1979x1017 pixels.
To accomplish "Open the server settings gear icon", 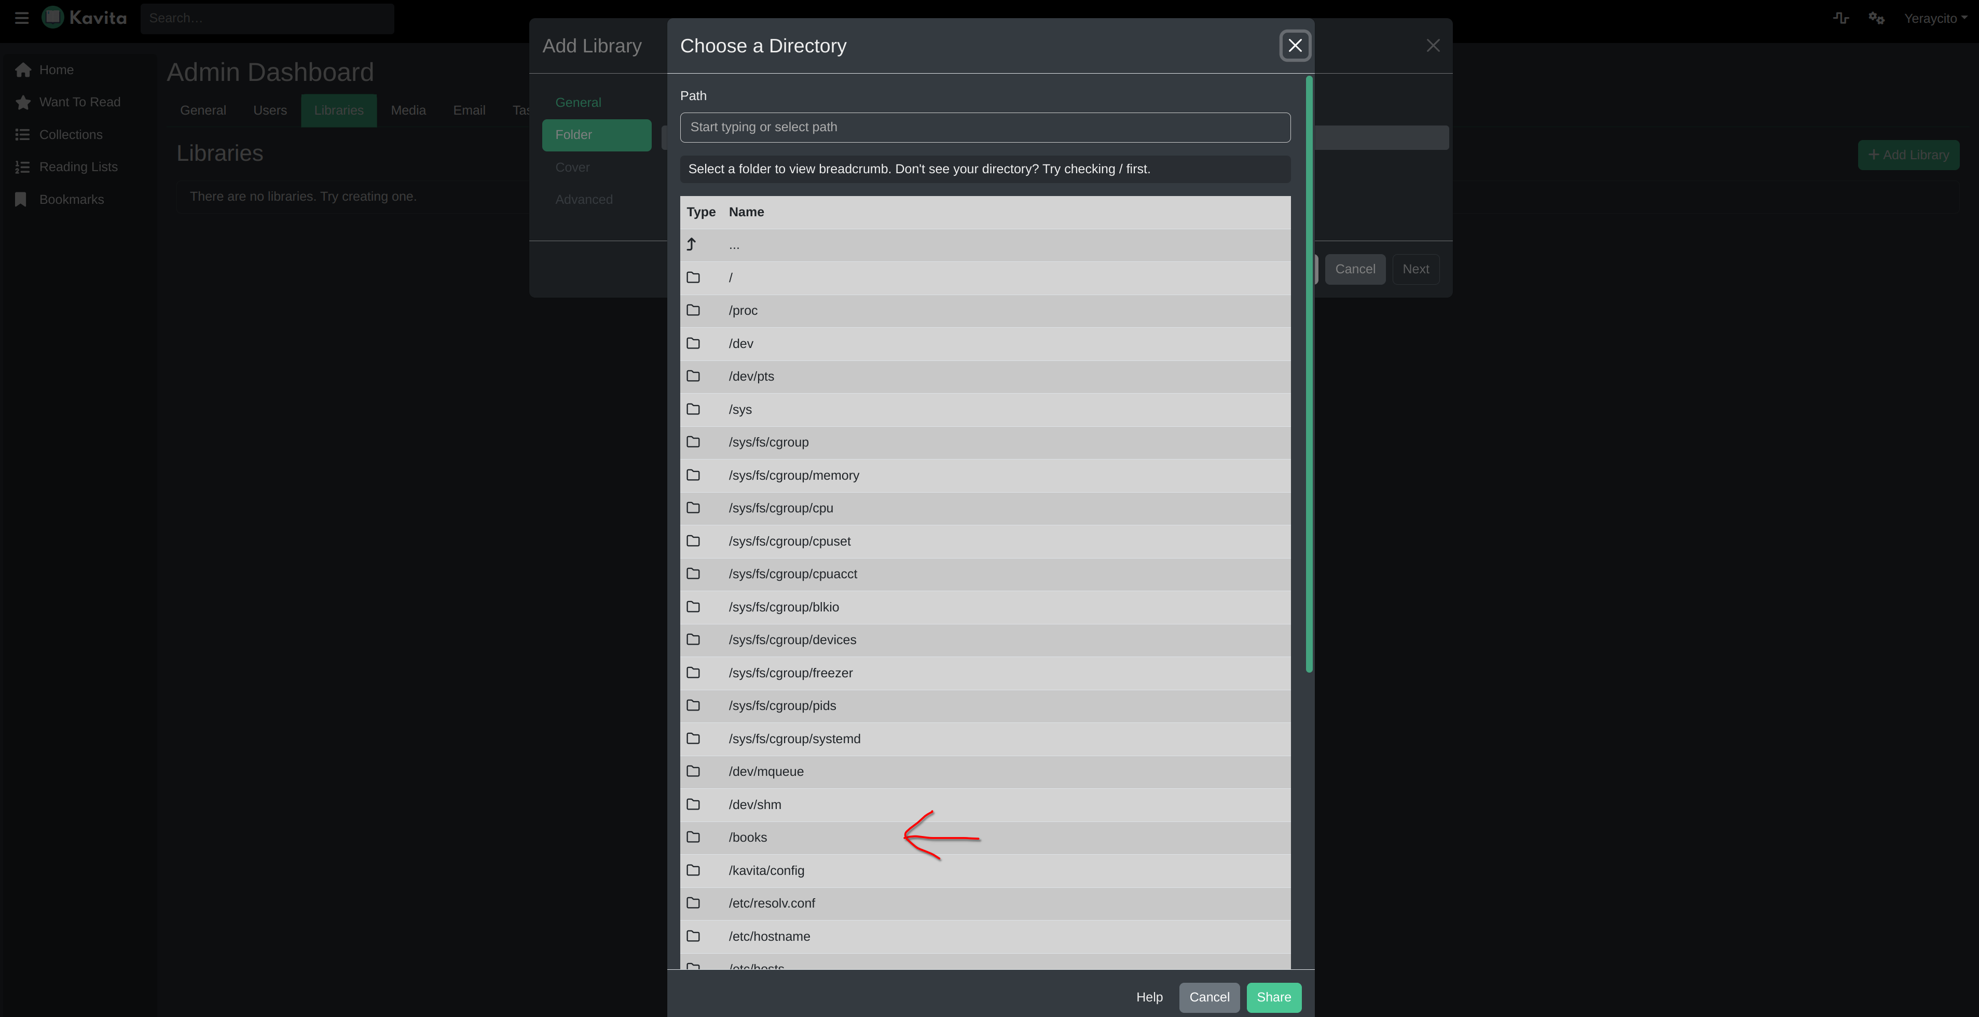I will click(1876, 18).
